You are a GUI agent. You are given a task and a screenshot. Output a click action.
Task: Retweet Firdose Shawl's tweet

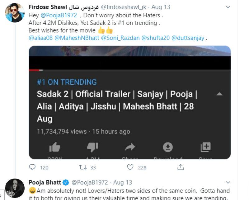83,167
